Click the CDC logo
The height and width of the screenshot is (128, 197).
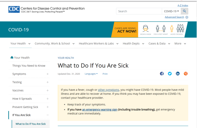click(x=14, y=10)
